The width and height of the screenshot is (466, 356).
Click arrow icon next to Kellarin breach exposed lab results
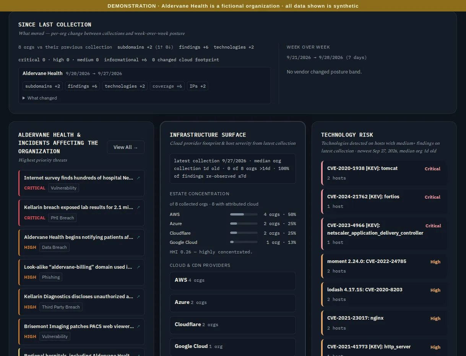[x=138, y=207]
